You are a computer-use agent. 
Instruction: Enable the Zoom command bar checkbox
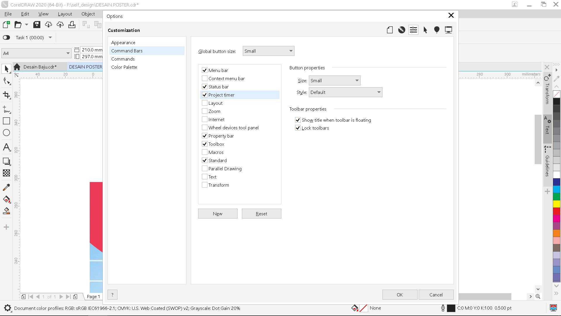[205, 111]
